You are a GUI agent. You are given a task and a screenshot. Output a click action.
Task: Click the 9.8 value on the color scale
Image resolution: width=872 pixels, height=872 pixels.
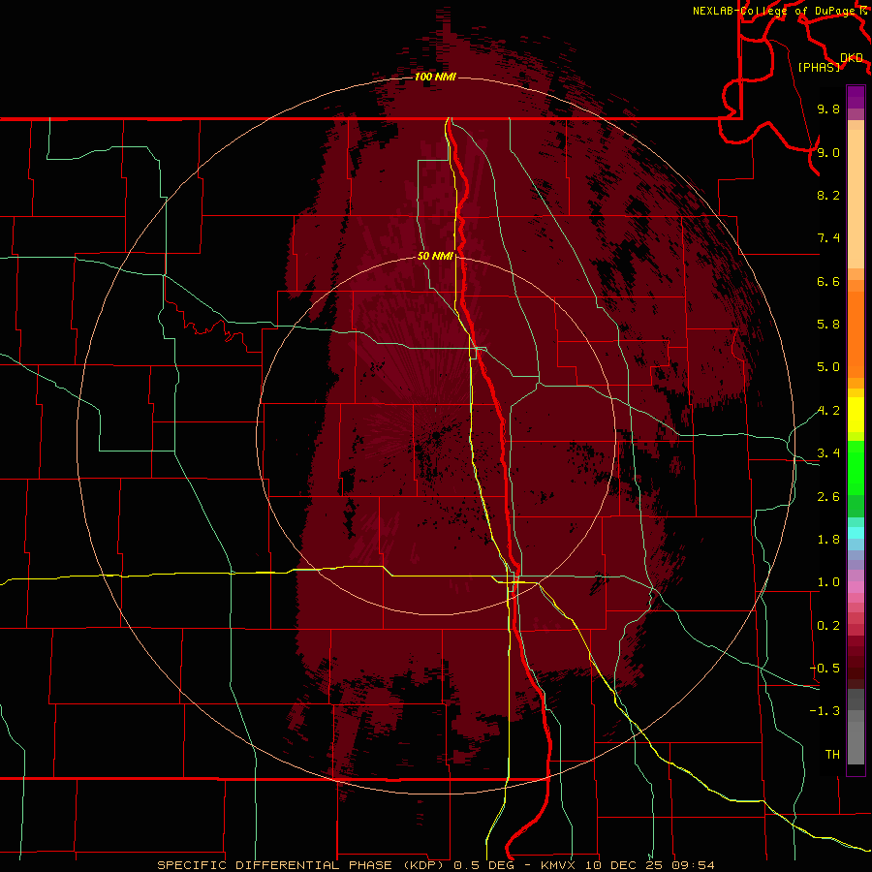pos(828,109)
